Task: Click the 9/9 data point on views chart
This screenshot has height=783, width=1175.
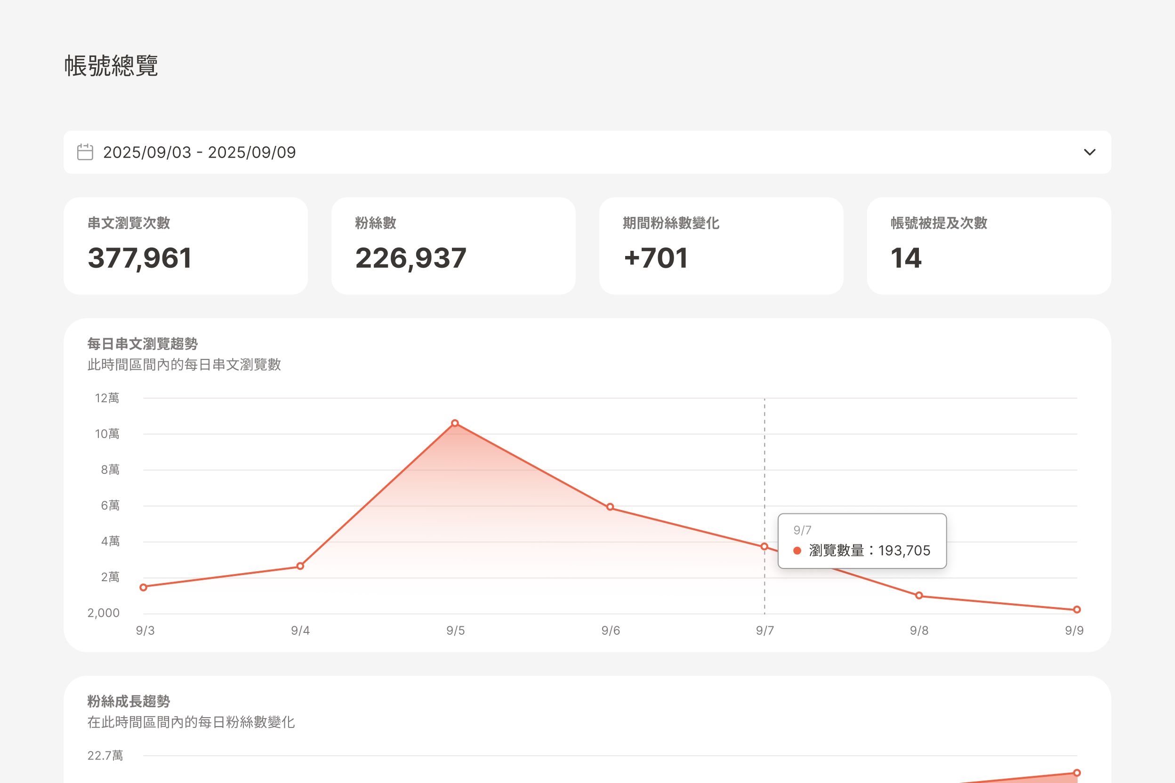Action: (1077, 610)
